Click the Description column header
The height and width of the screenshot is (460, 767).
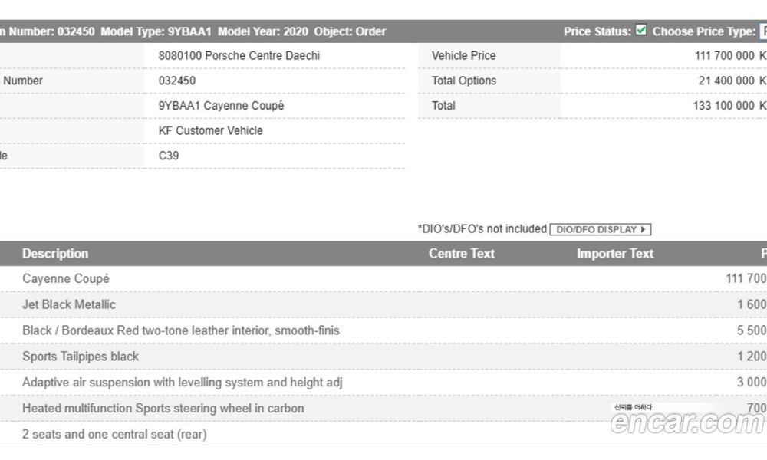click(55, 254)
